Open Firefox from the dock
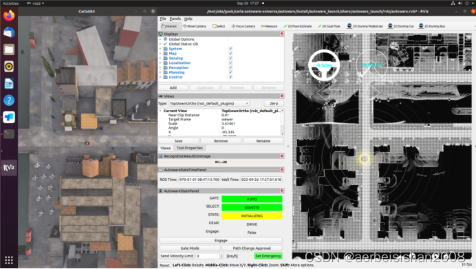Viewport: 476px width, 269px height. [x=9, y=15]
